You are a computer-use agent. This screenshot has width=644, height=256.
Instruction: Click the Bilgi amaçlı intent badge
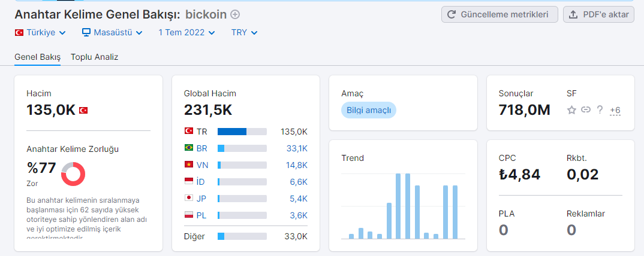369,110
